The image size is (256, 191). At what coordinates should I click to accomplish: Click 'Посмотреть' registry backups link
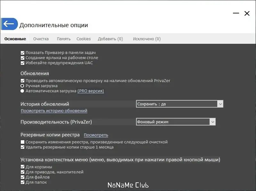coord(96,135)
